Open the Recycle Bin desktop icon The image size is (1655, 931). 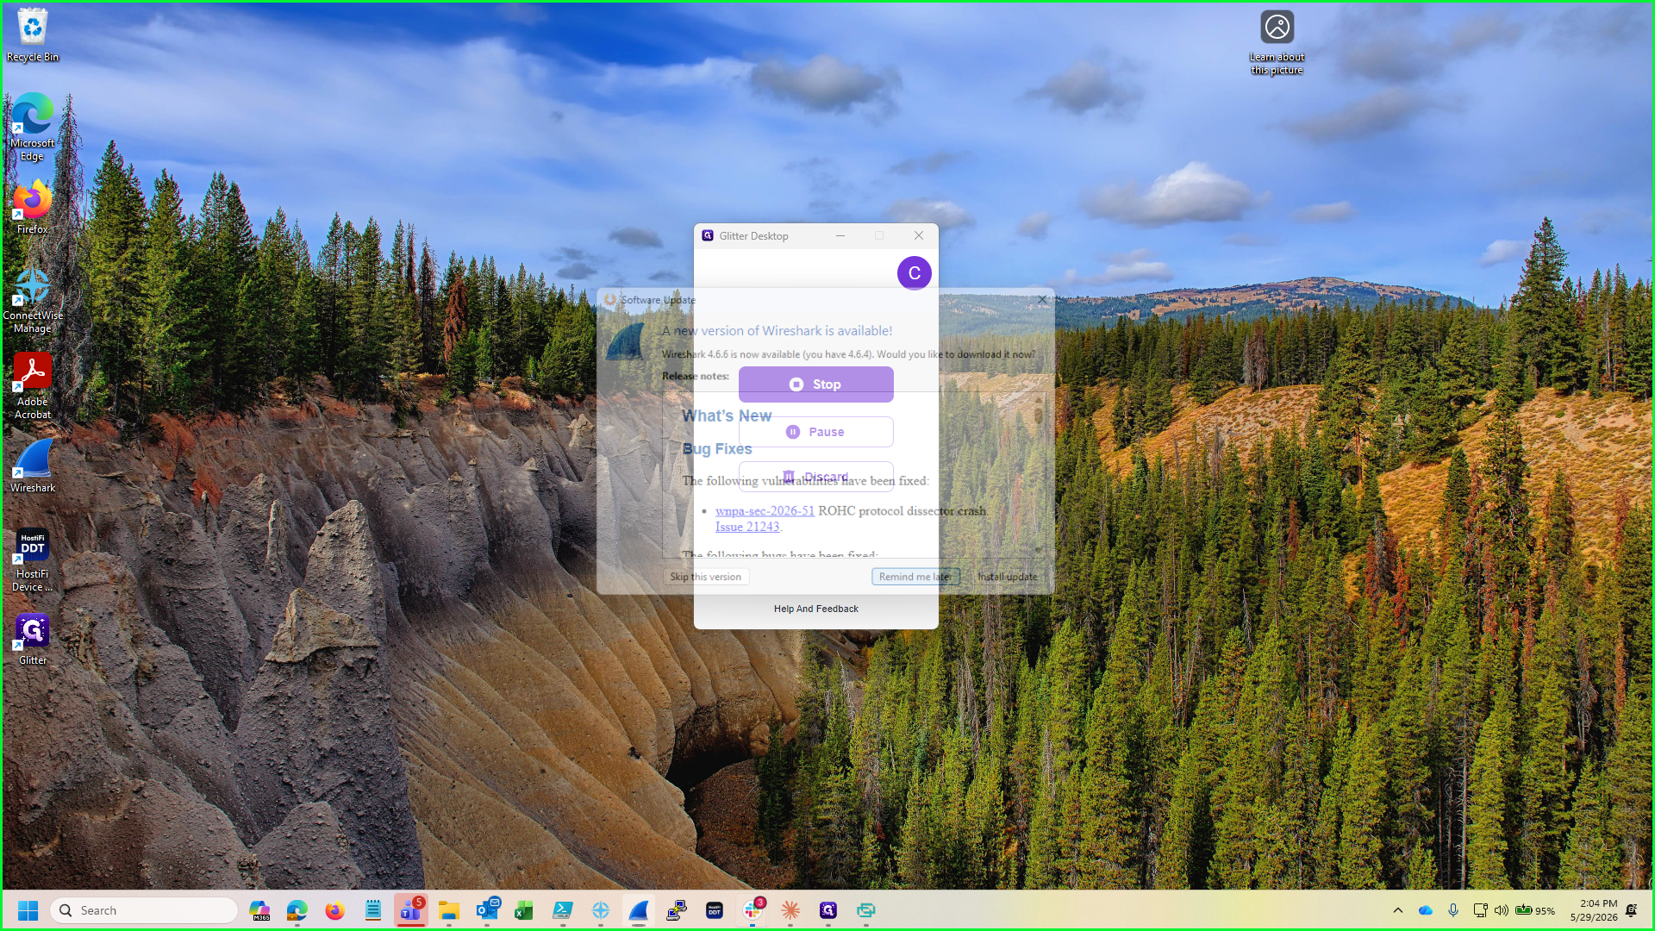pyautogui.click(x=33, y=34)
